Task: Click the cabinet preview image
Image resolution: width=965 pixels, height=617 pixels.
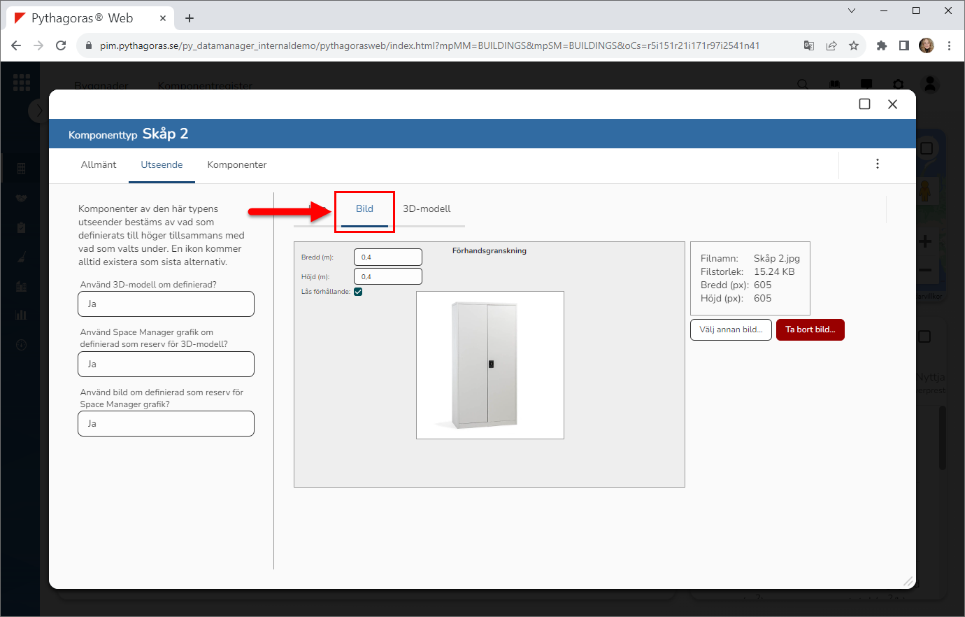Action: pos(489,365)
